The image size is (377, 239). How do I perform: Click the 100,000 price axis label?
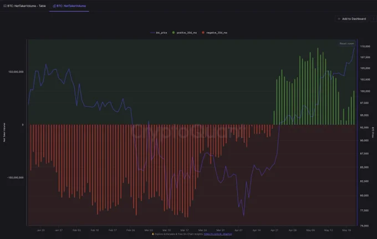pyautogui.click(x=365, y=91)
